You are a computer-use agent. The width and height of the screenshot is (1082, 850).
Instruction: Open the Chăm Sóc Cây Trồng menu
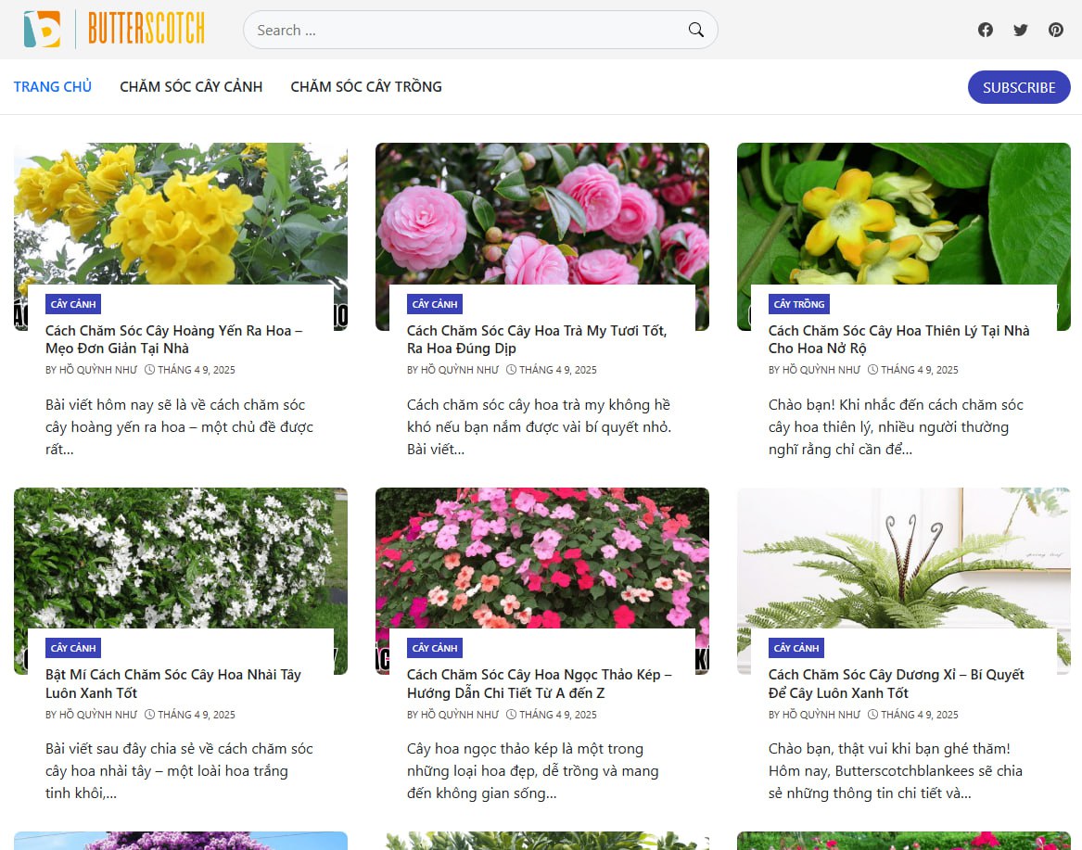pos(366,87)
